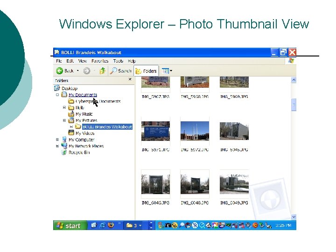Open grouped folders taskbar button
Viewport: 336px width, 252px height.
pyautogui.click(x=134, y=225)
